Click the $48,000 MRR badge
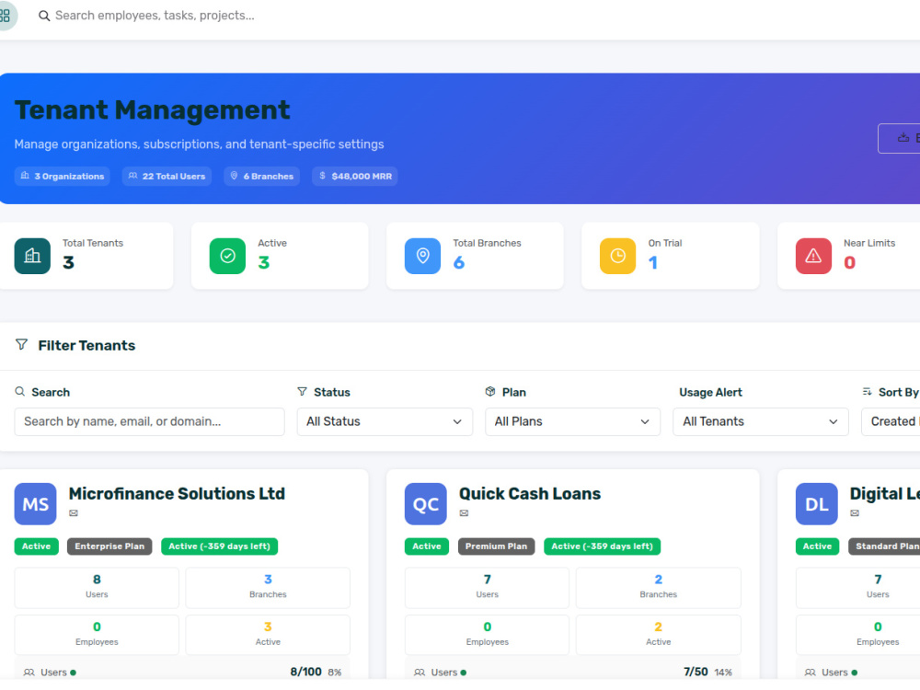Viewport: 920px width, 690px height. point(355,176)
